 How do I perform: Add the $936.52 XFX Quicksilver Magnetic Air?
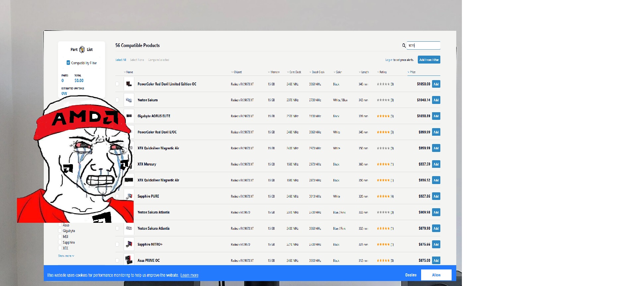[x=436, y=180]
